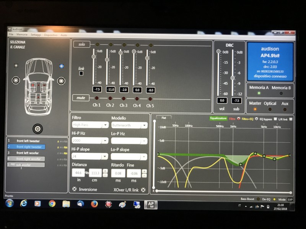The image size is (306, 229).
Task: Open the Hi-P slope dropdown
Action: [90, 156]
